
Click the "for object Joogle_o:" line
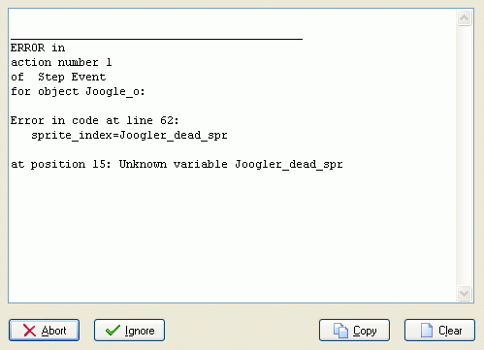78,92
